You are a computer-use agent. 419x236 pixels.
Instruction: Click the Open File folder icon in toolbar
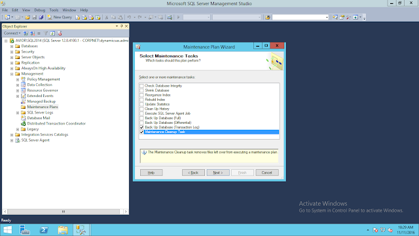point(27,18)
